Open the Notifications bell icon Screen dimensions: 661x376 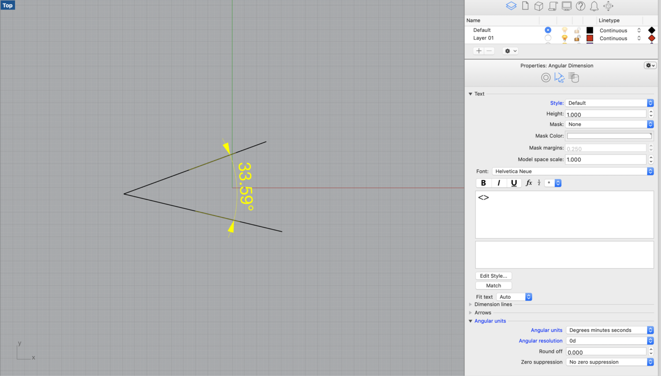click(x=594, y=6)
